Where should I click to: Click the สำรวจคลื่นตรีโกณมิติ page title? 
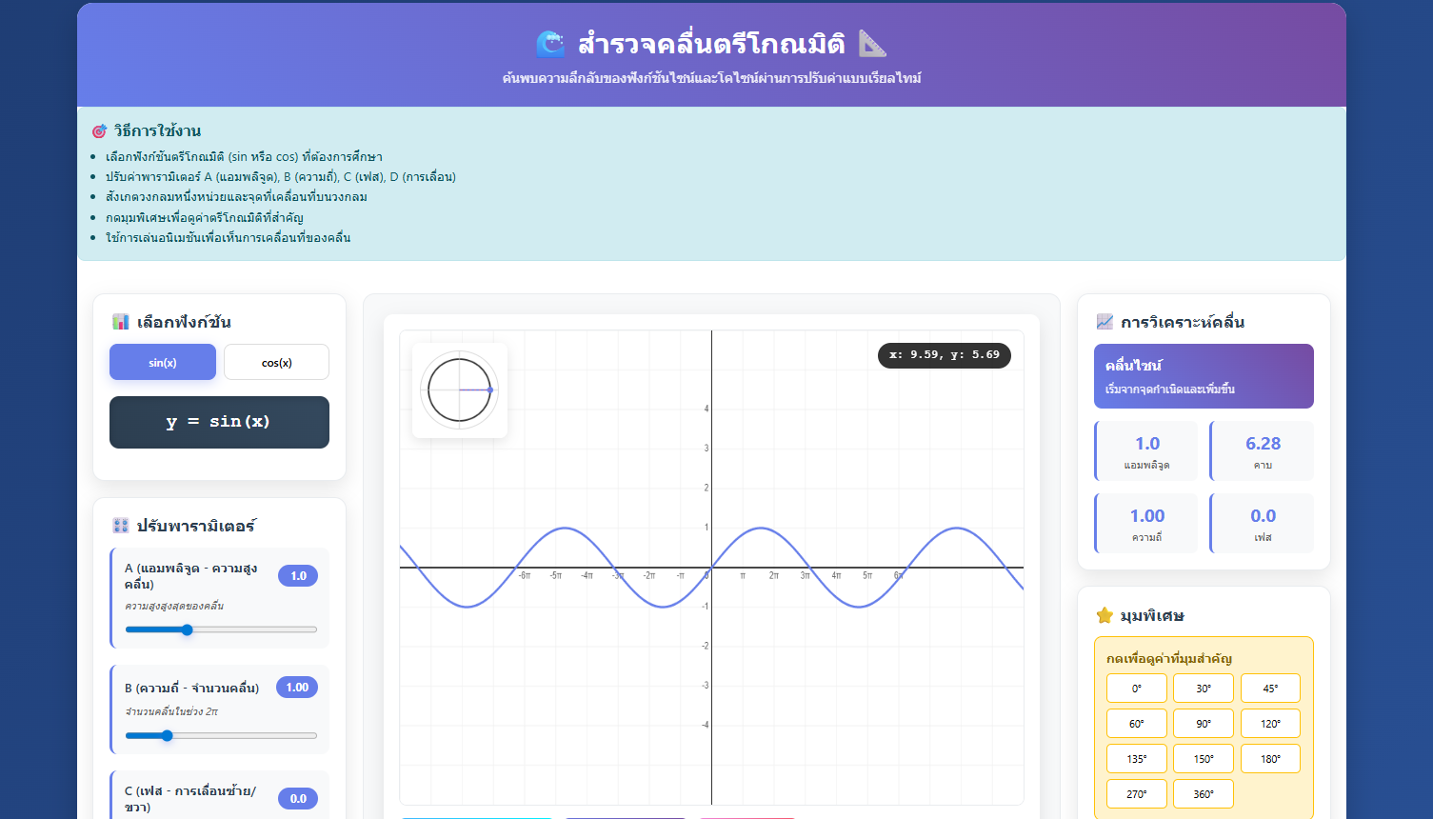[x=711, y=44]
